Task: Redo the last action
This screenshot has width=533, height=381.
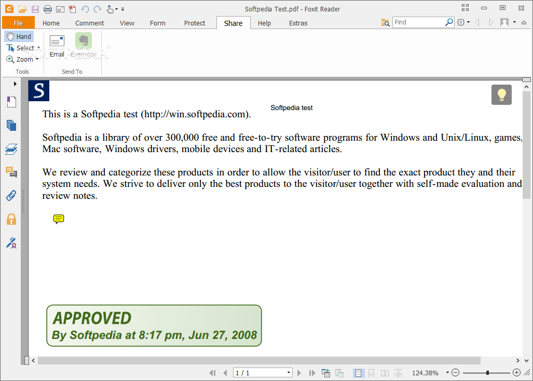Action: [98, 9]
